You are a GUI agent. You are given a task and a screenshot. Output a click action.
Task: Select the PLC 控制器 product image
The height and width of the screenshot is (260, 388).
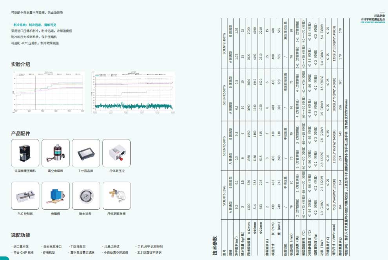click(x=25, y=196)
